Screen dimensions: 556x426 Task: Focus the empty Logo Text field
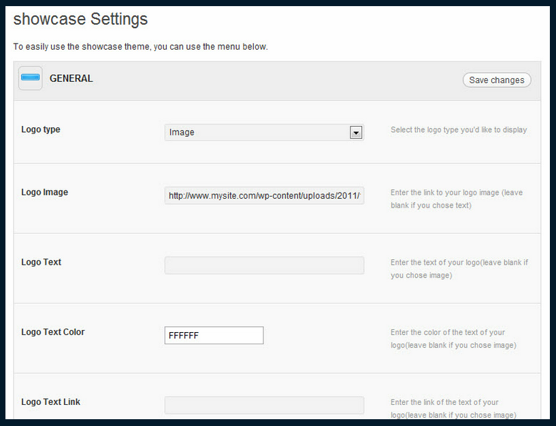(264, 265)
